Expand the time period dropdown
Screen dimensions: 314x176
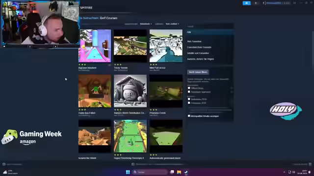172,24
